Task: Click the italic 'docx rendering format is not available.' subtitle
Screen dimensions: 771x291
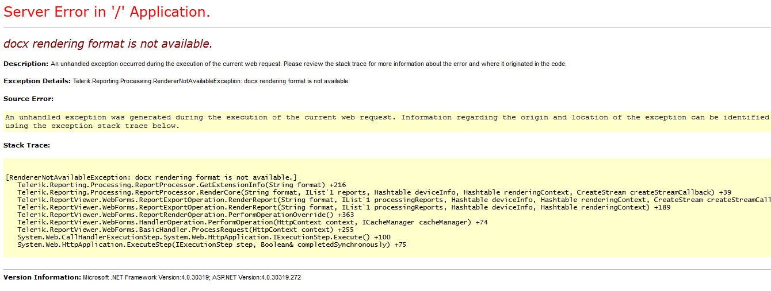Action: [108, 44]
